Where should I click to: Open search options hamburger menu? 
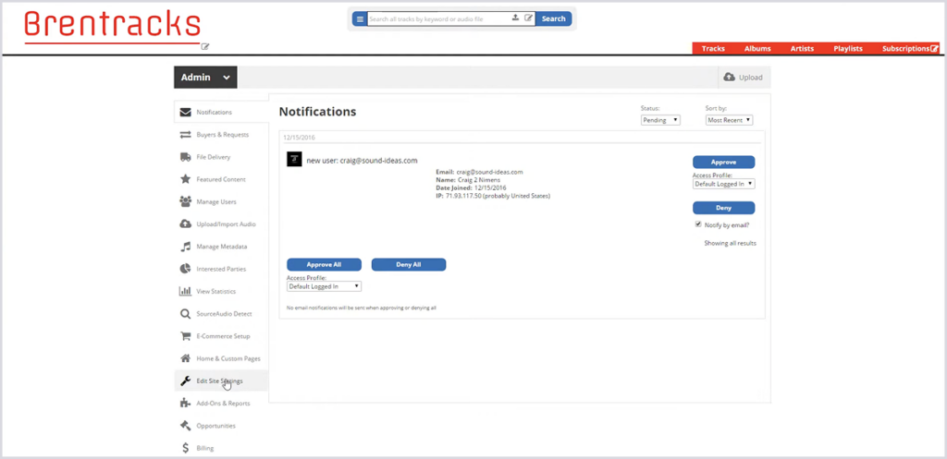click(x=360, y=18)
